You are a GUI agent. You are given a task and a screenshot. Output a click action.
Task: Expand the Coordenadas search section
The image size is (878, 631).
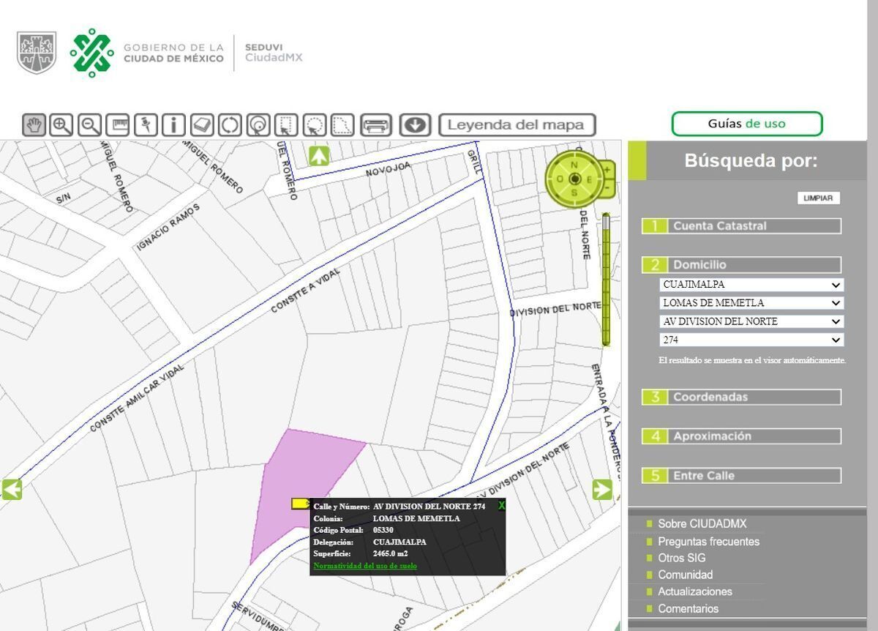point(741,397)
